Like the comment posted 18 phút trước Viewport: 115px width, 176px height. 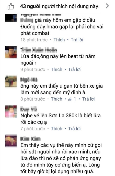coord(59,40)
